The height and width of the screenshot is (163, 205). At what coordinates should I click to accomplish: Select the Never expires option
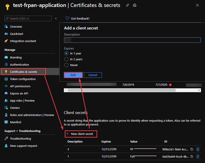pos(66,65)
